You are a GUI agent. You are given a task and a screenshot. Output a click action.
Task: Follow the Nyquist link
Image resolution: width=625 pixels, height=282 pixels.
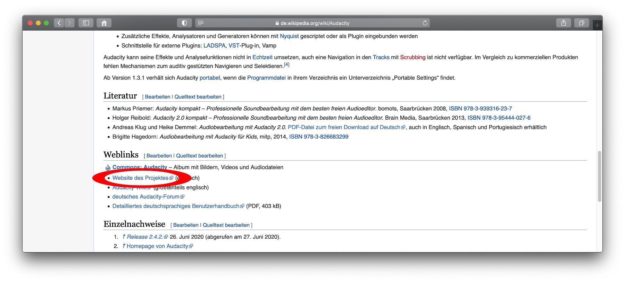[289, 36]
